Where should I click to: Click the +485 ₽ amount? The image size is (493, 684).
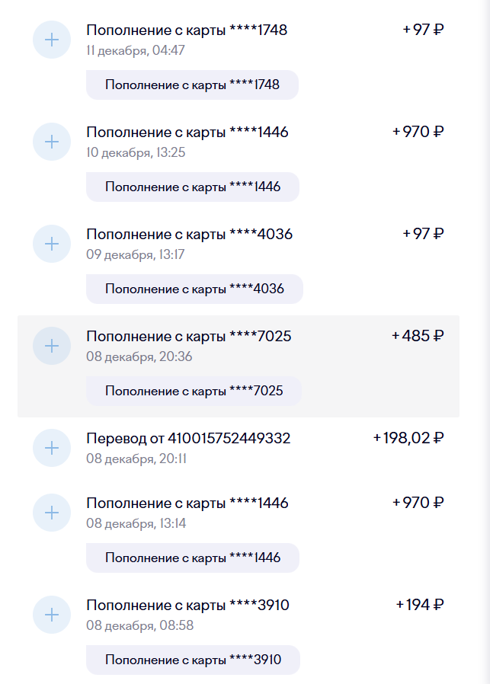tap(418, 336)
